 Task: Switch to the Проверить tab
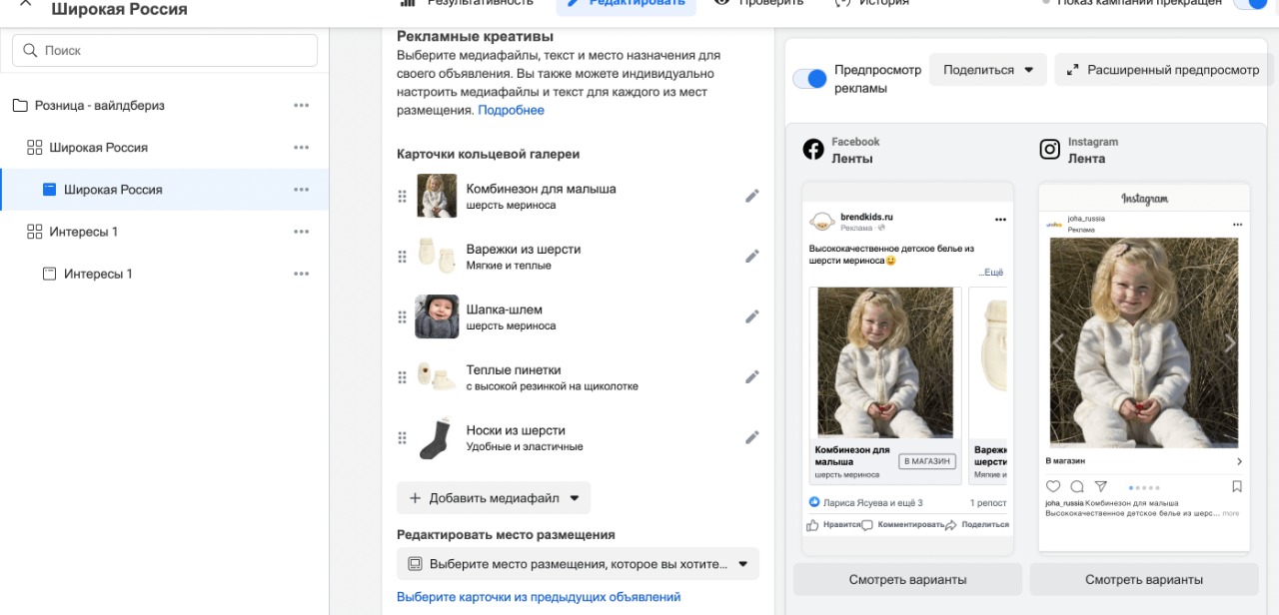point(758,3)
